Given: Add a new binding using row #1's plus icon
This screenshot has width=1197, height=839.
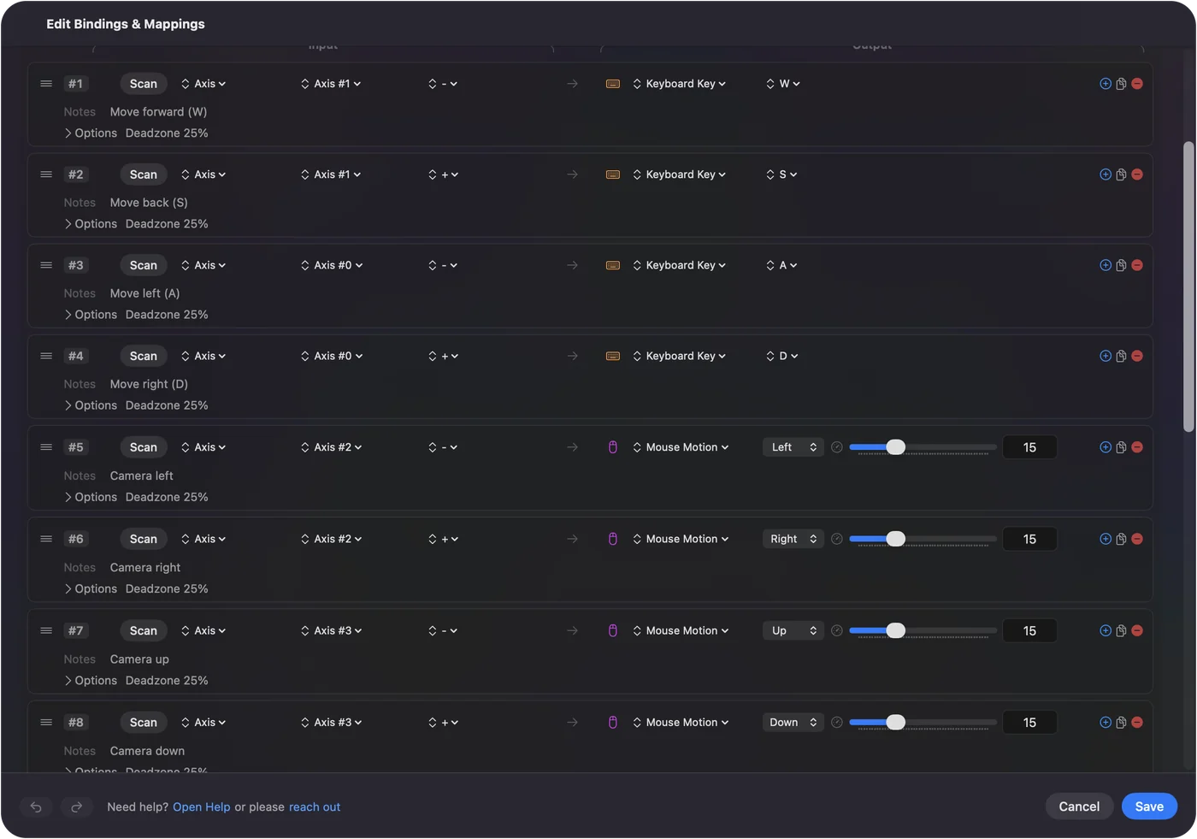Looking at the screenshot, I should tap(1106, 84).
